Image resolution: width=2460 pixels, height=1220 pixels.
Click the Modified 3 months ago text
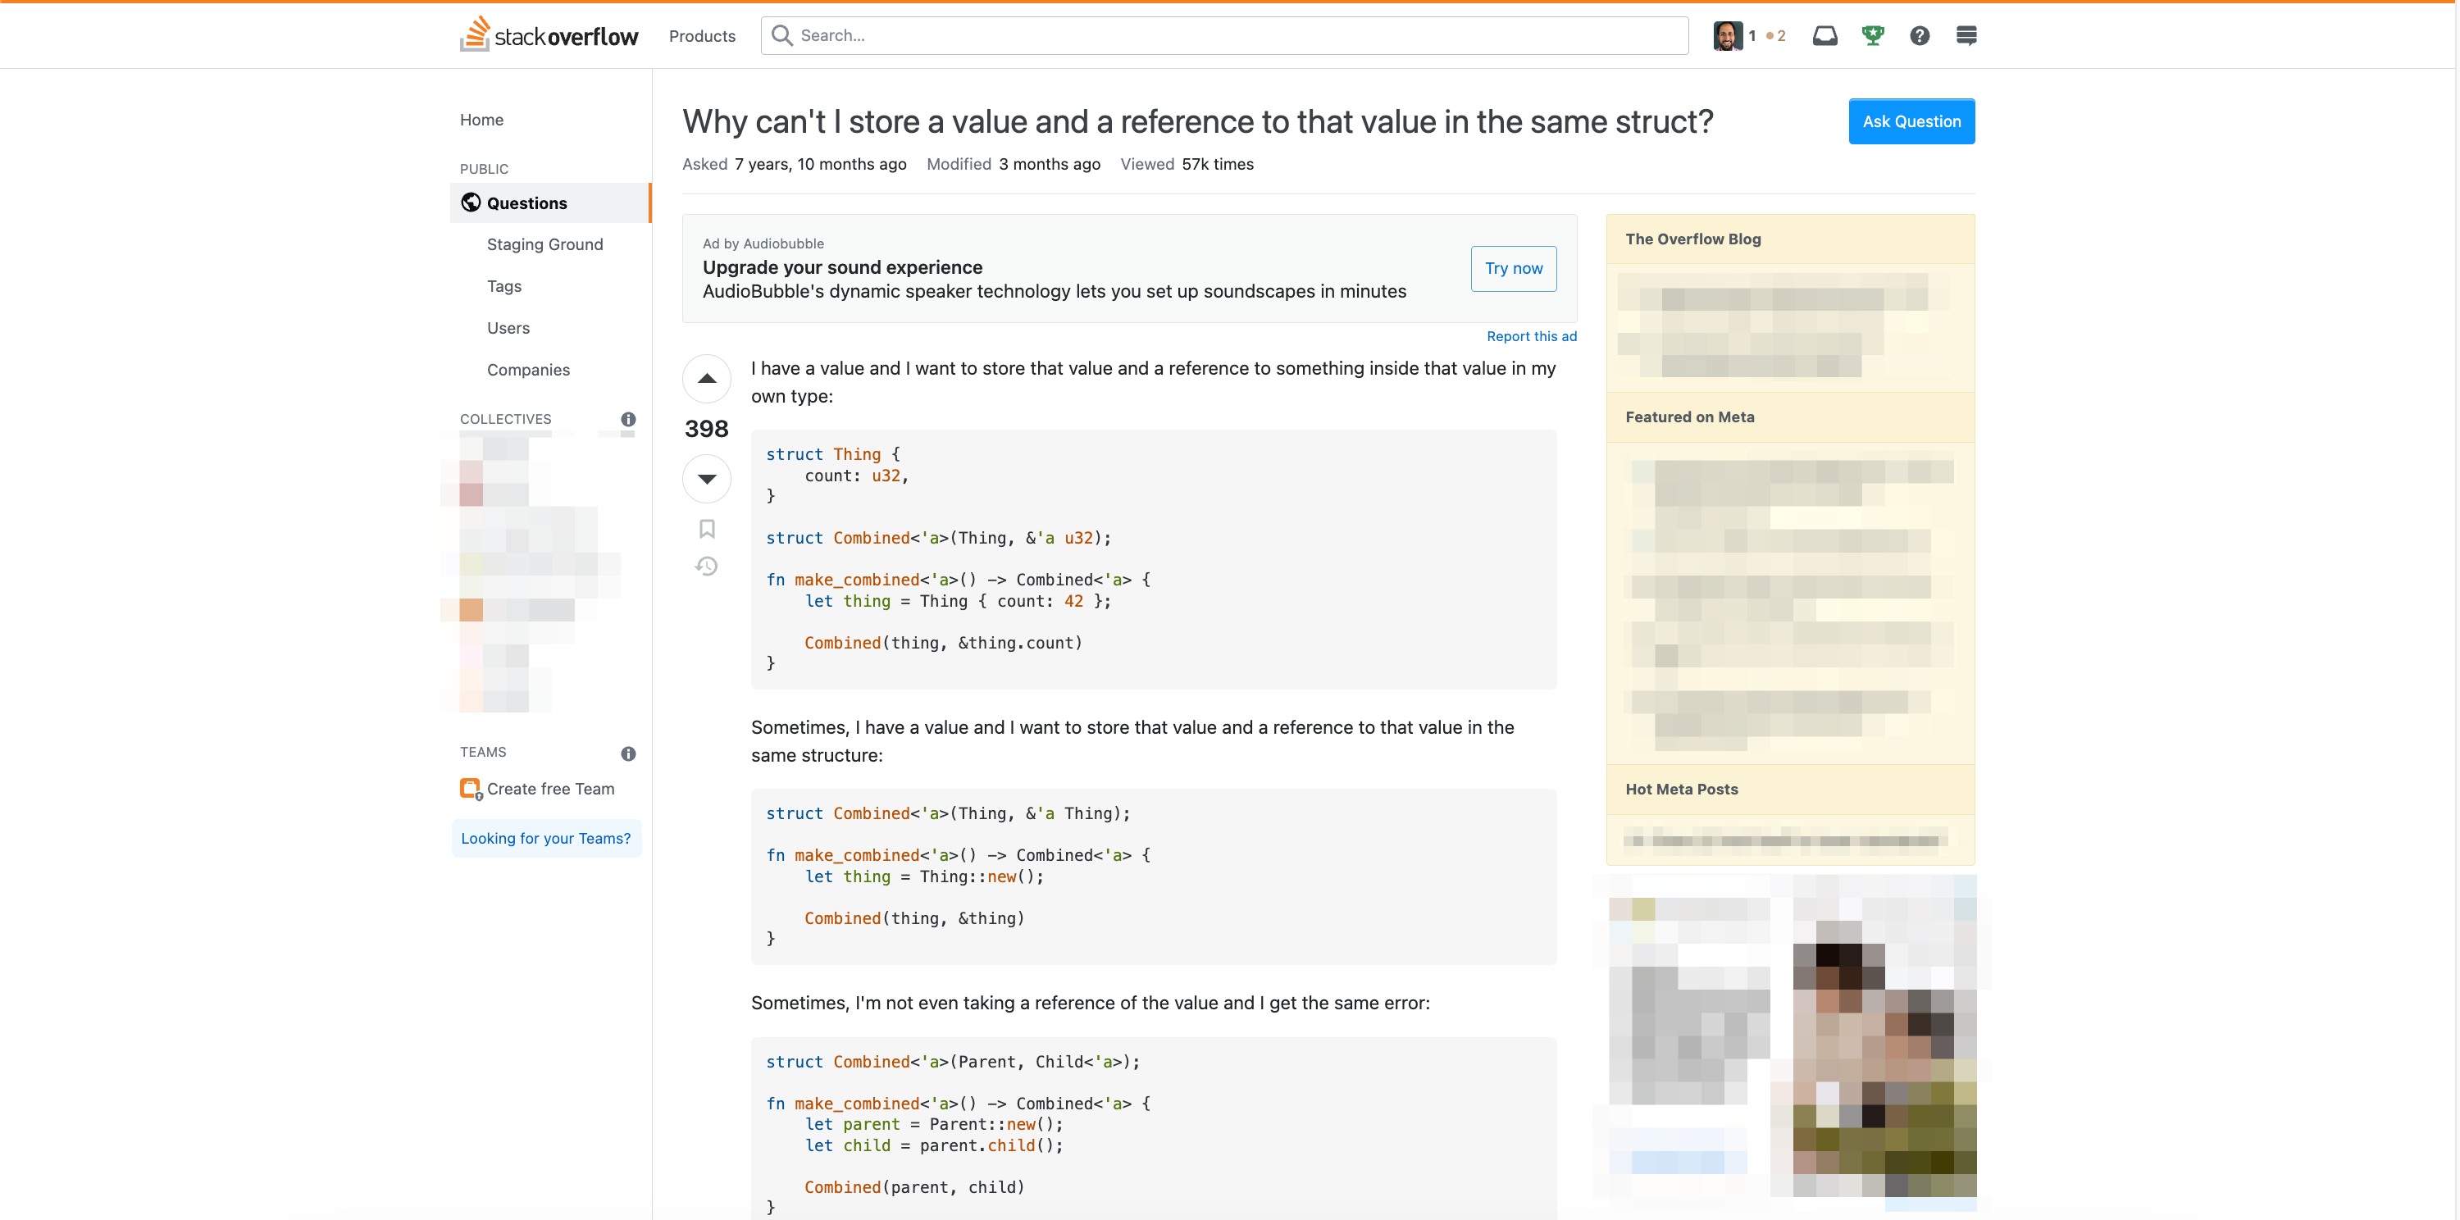coord(1014,164)
